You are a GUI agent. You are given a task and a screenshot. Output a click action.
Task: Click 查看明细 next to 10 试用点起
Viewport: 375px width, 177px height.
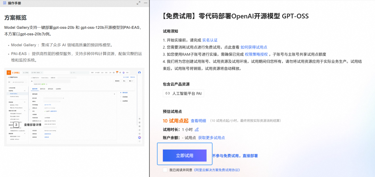click(x=198, y=121)
